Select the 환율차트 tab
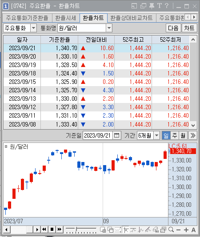The height and width of the screenshot is (237, 200). click(x=93, y=18)
